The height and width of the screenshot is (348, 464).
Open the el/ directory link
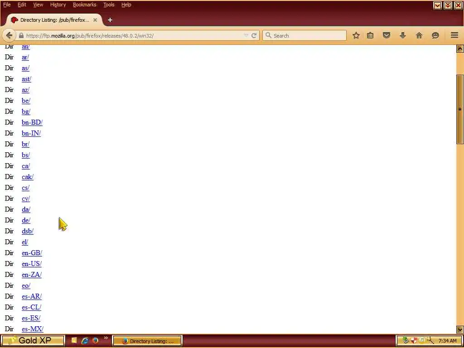click(x=25, y=242)
